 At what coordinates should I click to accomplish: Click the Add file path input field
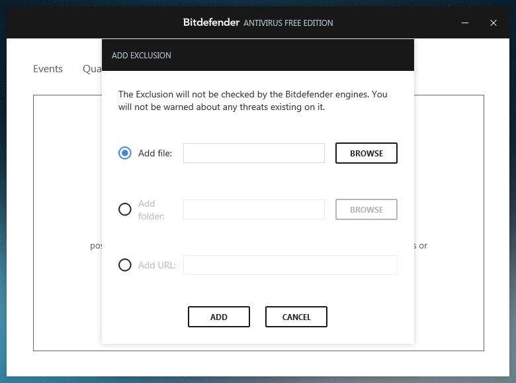pos(254,153)
